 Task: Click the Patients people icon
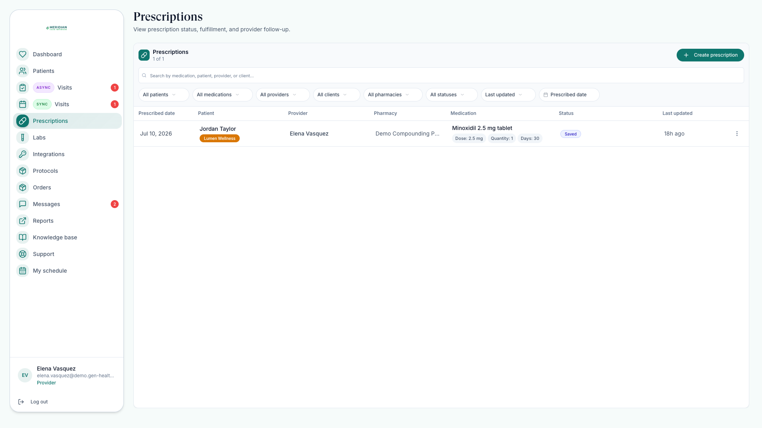(23, 71)
